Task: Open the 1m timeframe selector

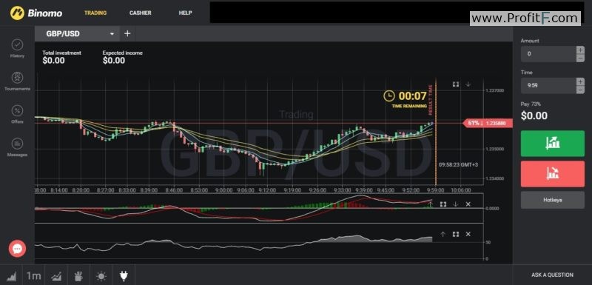Action: click(x=33, y=275)
